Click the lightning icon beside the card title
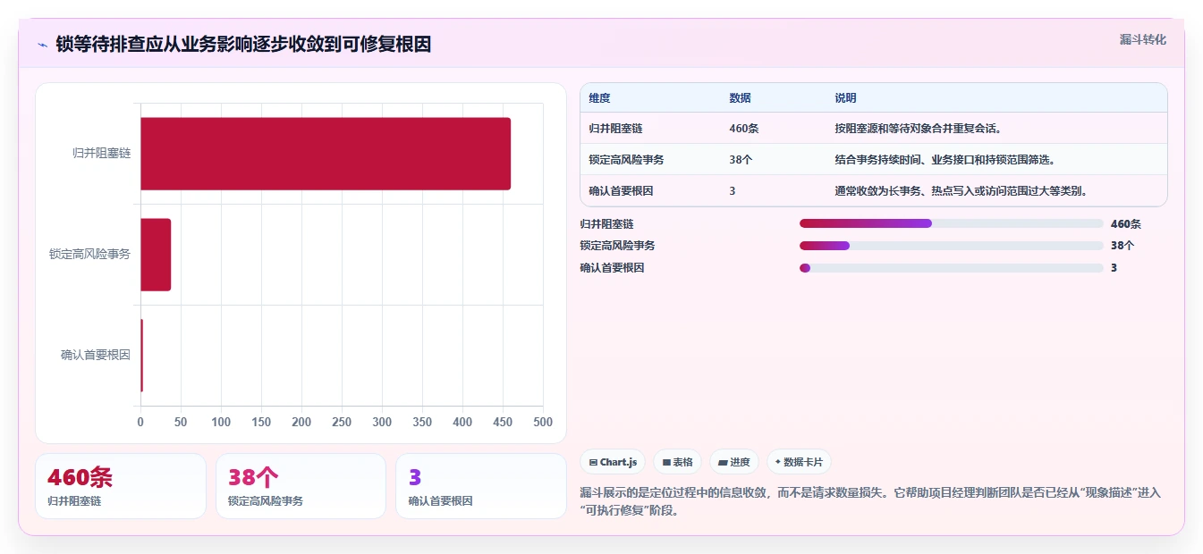The height and width of the screenshot is (554, 1203). 42,45
